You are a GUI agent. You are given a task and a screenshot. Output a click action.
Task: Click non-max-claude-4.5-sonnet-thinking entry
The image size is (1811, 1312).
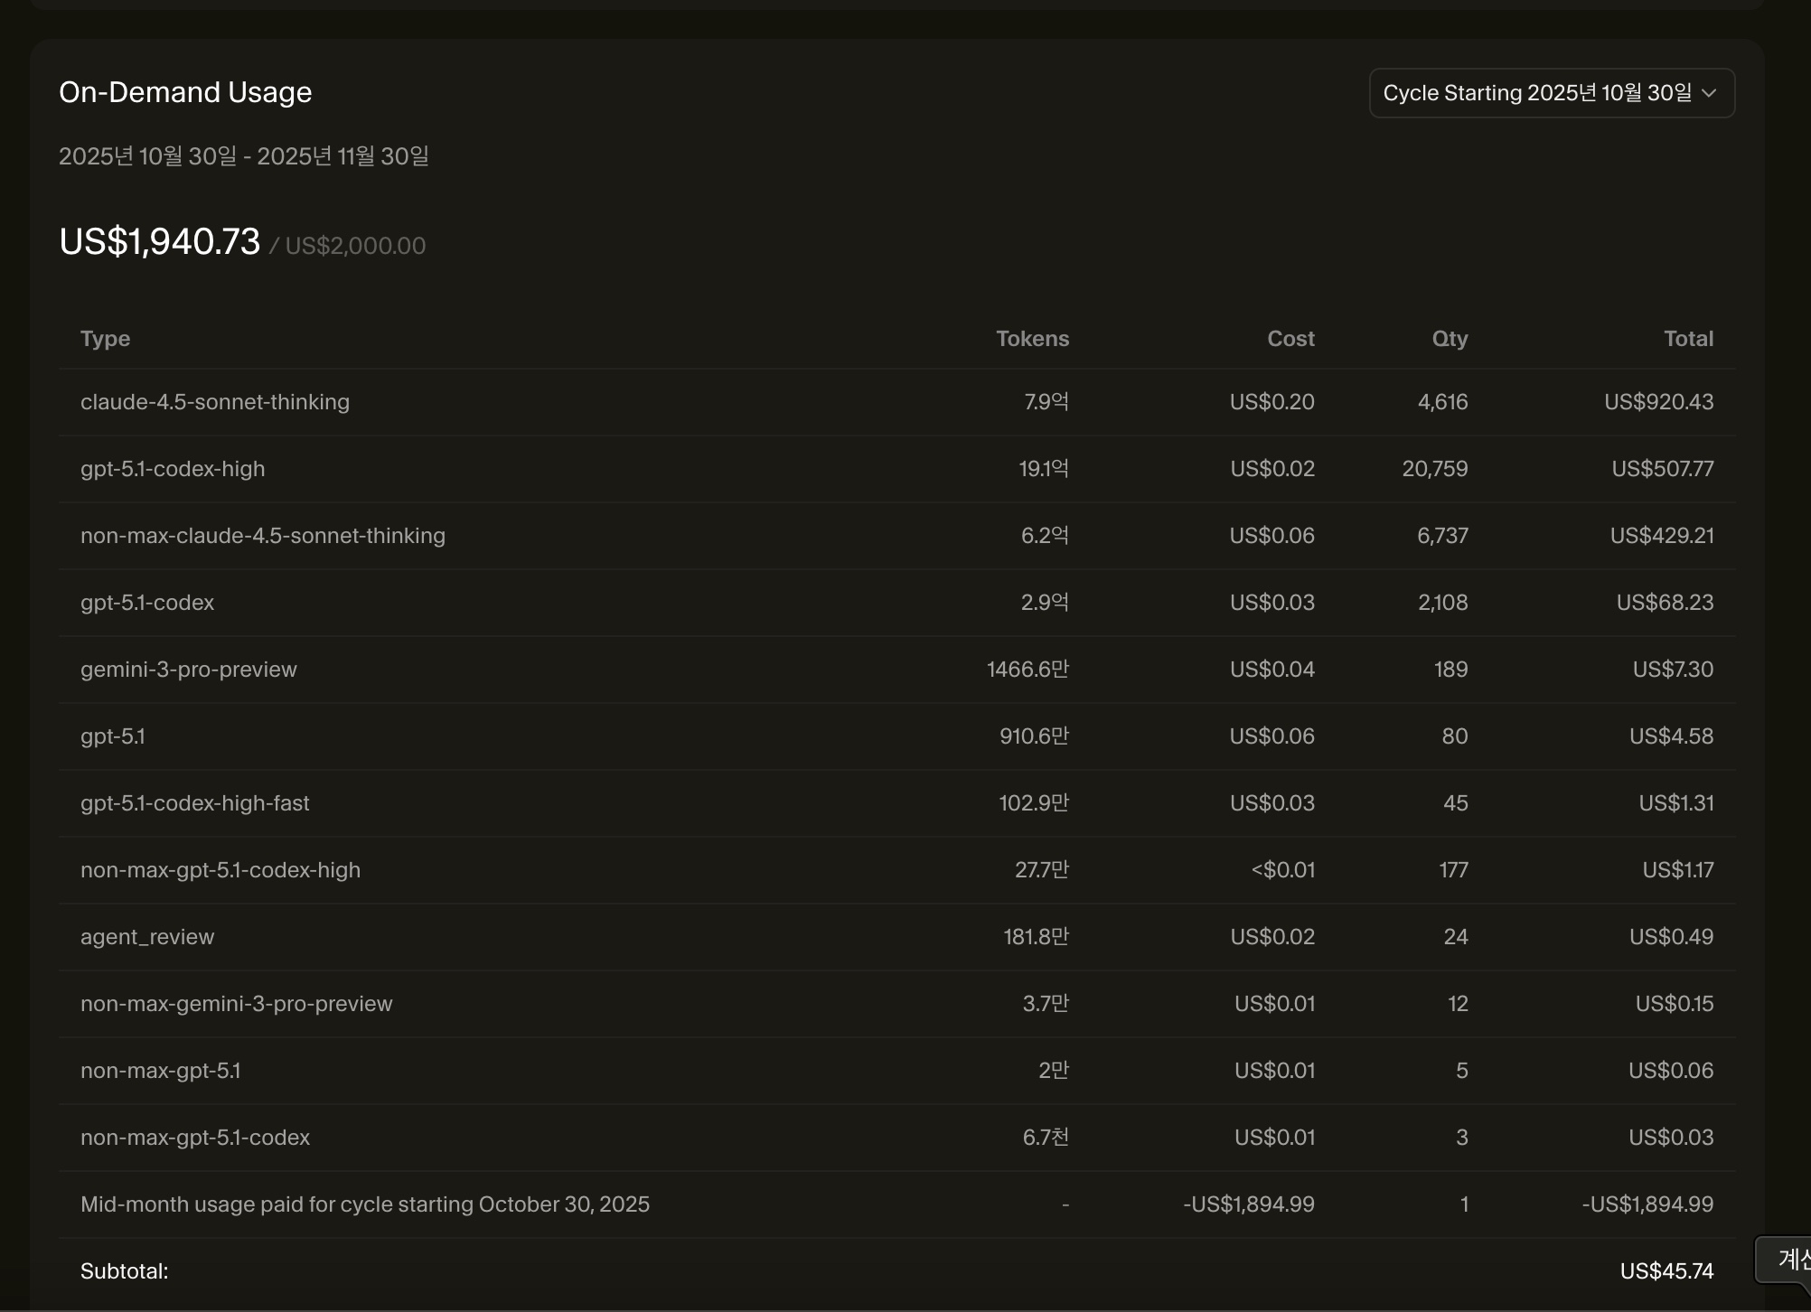coord(263,536)
